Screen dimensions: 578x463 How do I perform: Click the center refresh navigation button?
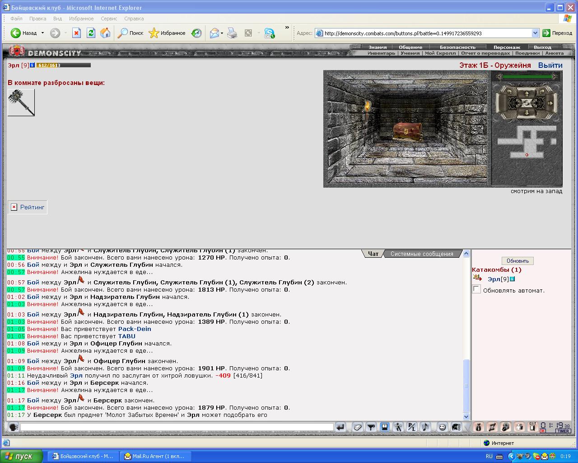[x=527, y=103]
